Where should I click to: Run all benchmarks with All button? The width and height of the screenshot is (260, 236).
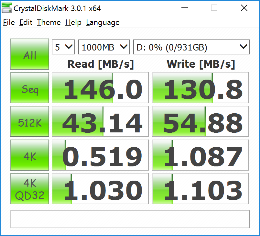click(x=30, y=54)
